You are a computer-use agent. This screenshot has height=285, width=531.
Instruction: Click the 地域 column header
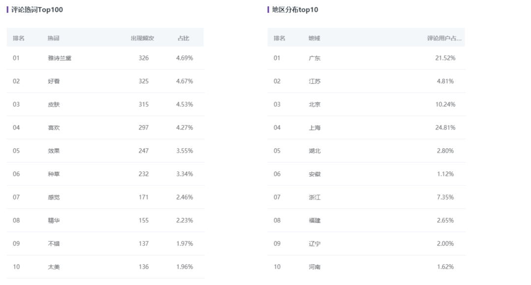314,38
